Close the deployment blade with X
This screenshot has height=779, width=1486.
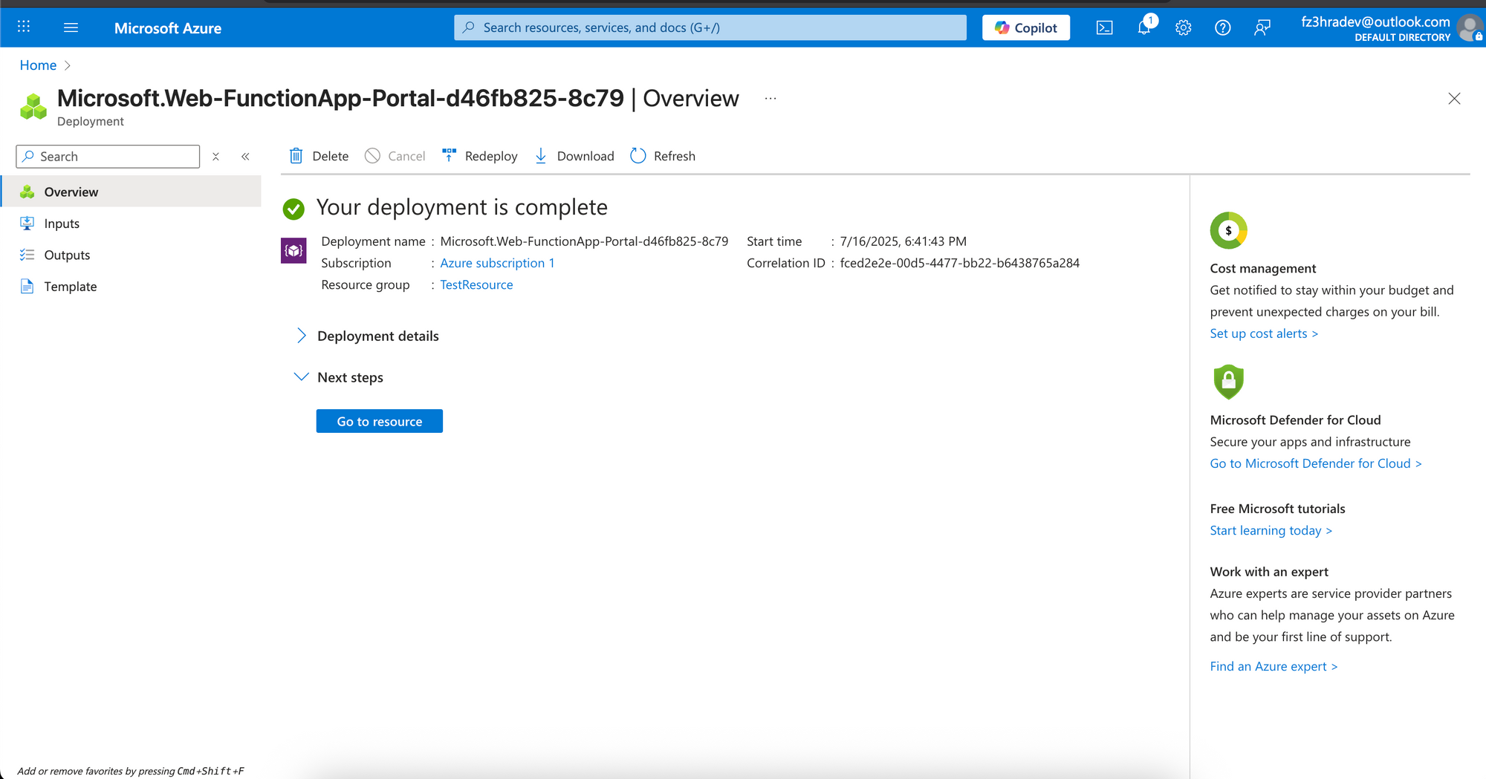tap(1454, 99)
